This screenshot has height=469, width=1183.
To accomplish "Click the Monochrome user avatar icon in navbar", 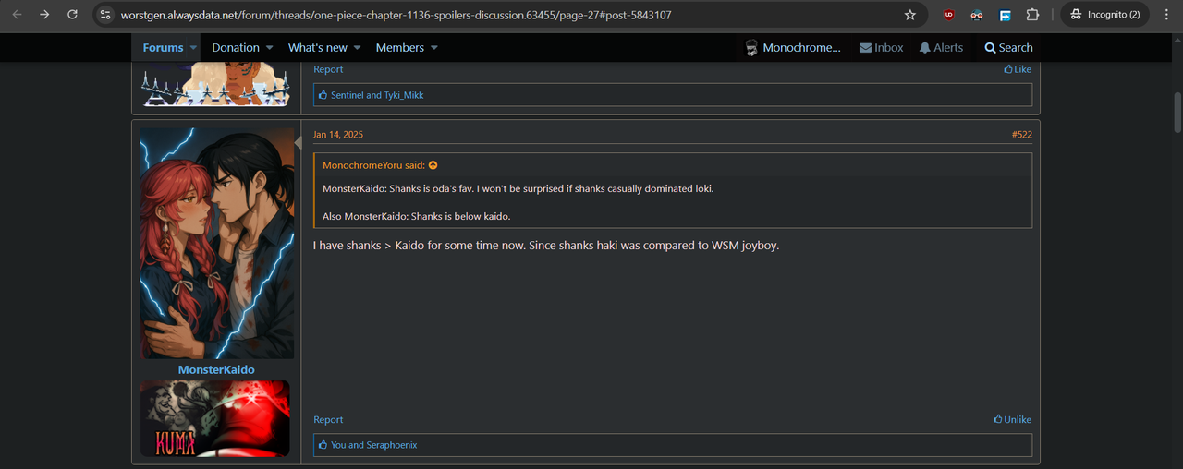I will 751,48.
